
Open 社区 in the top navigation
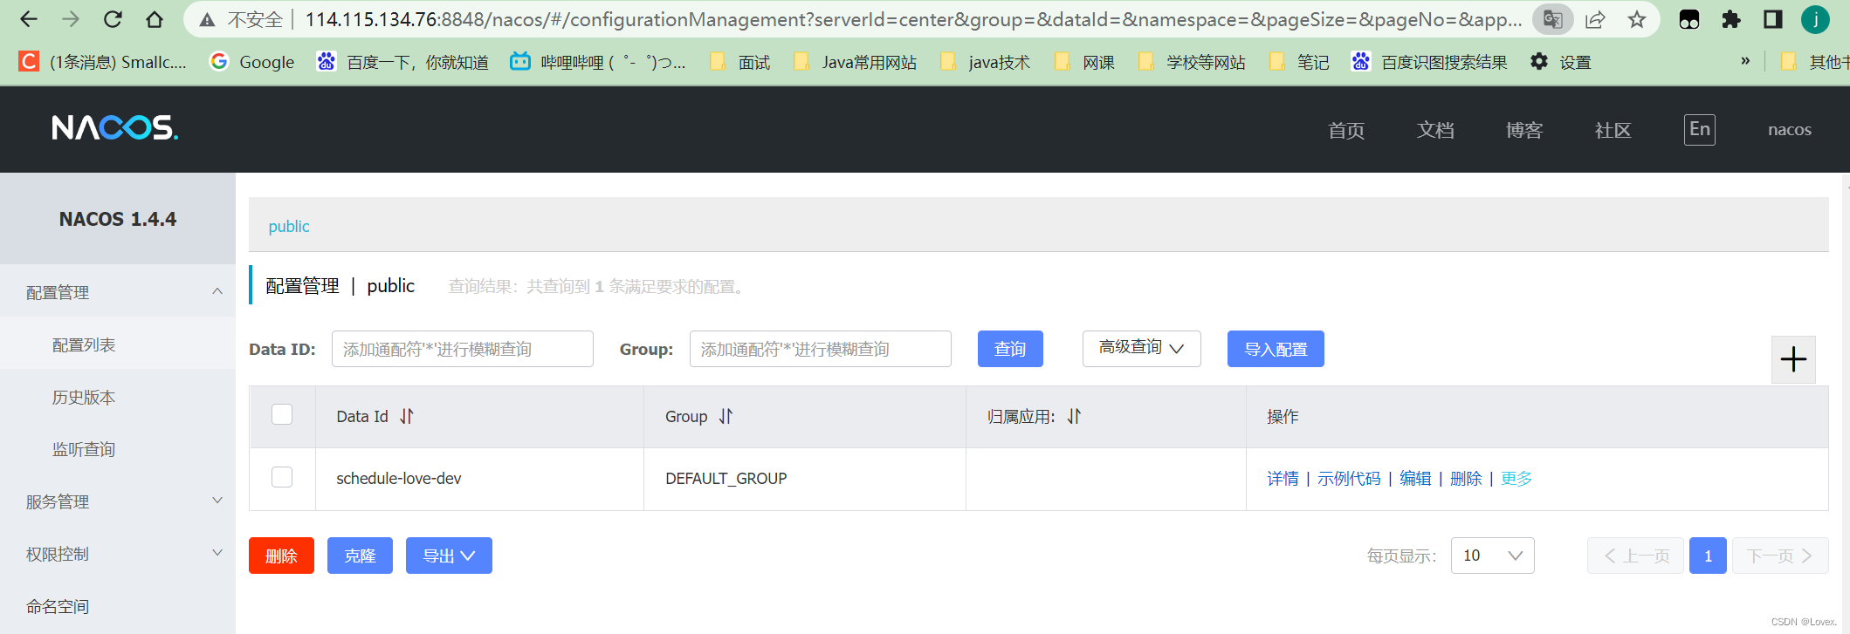(1613, 130)
